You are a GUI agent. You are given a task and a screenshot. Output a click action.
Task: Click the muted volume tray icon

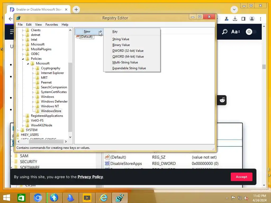[x=246, y=198]
